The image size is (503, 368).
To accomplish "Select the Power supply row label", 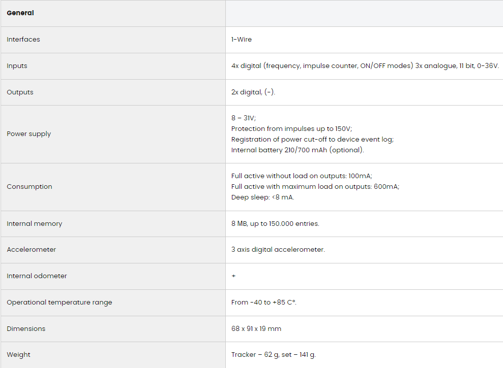I will click(x=28, y=133).
